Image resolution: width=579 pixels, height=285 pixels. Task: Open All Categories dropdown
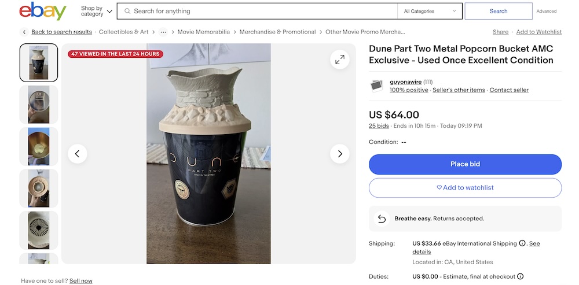coord(430,11)
